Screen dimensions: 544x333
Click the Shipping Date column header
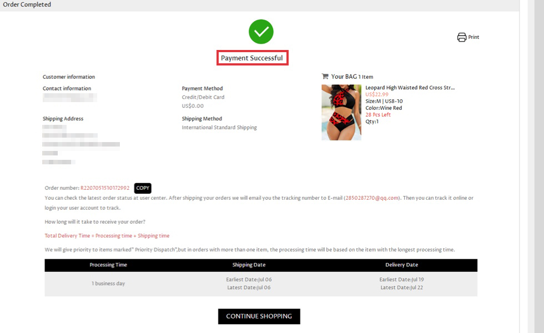tap(249, 265)
